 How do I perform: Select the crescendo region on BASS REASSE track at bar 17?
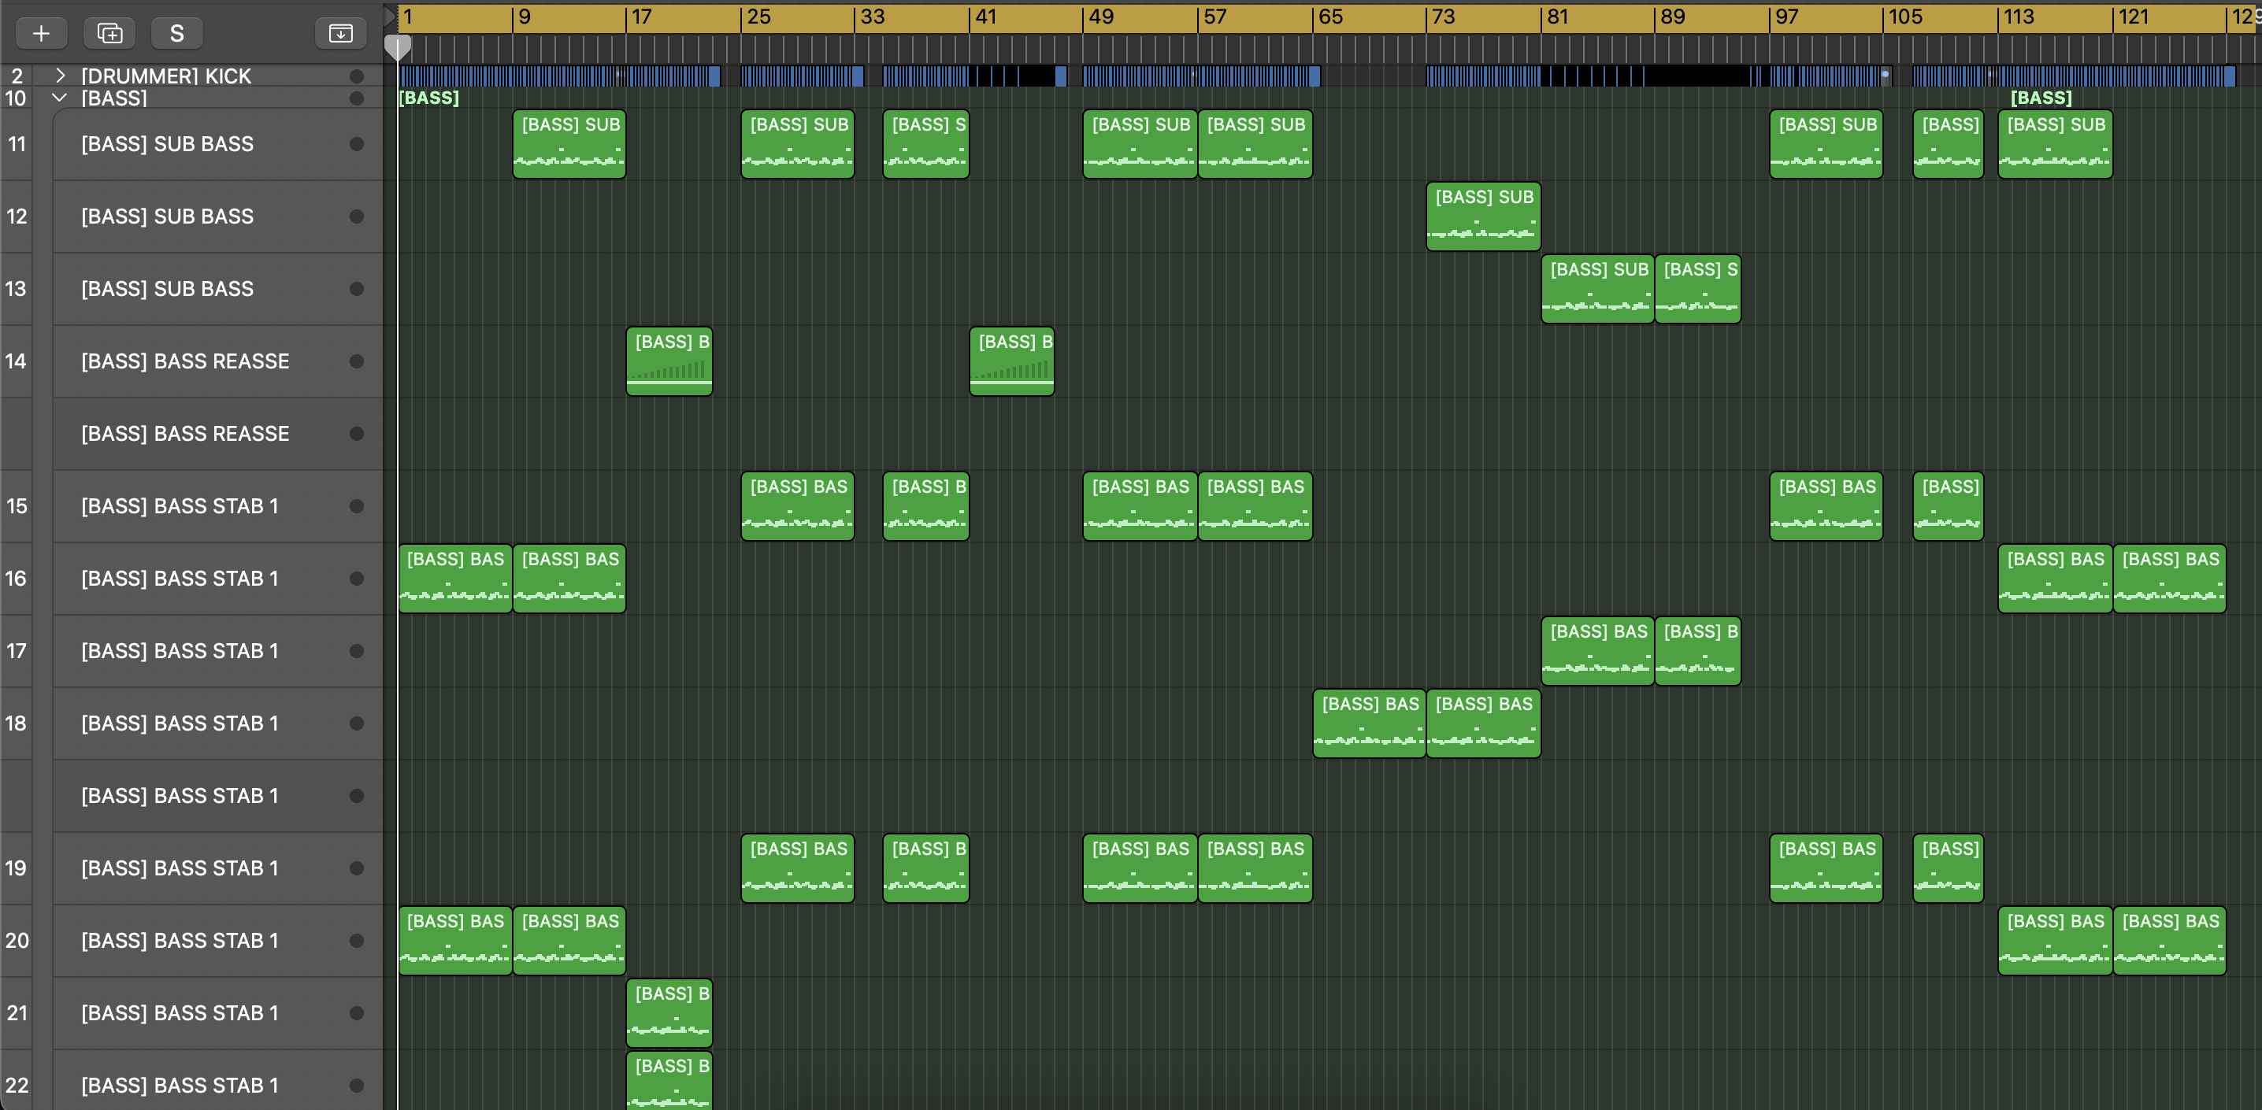[x=669, y=361]
